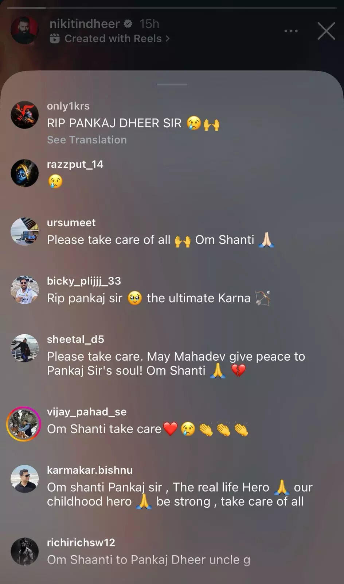Tap See Translation under only1krs comment
Screen dimensions: 344x584
[87, 140]
